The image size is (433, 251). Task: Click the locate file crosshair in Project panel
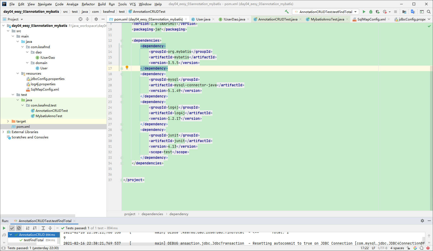click(x=80, y=19)
